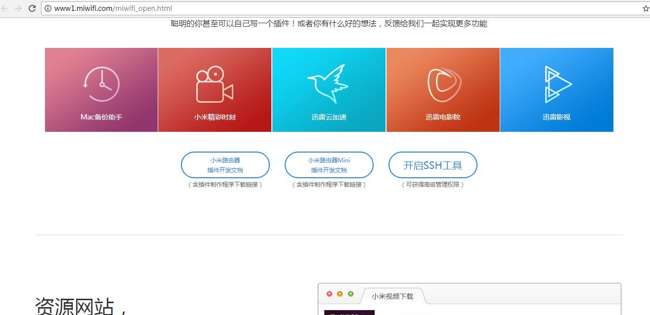Viewport: 650px width, 315px height.
Task: Click the 开启SSH工具 button
Action: (433, 165)
